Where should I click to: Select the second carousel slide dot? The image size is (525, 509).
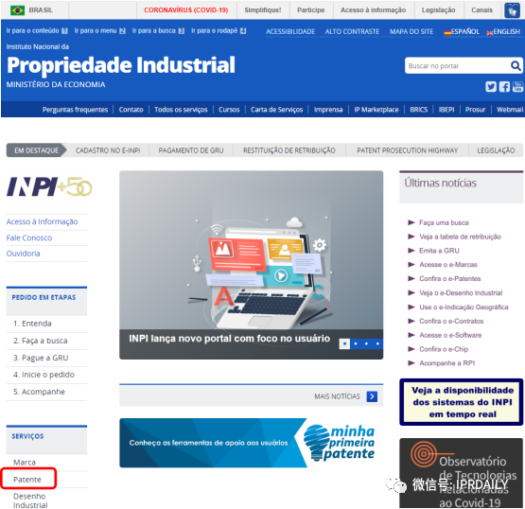click(x=356, y=344)
